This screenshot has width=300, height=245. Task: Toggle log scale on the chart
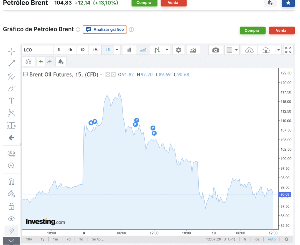[257, 239]
